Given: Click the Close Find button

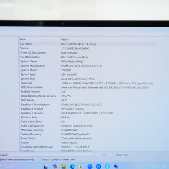Looking at the screenshot, I should point(121,154).
